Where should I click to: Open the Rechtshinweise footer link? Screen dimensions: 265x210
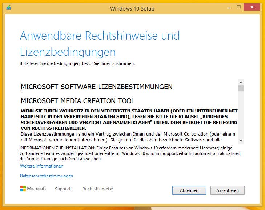click(97, 189)
